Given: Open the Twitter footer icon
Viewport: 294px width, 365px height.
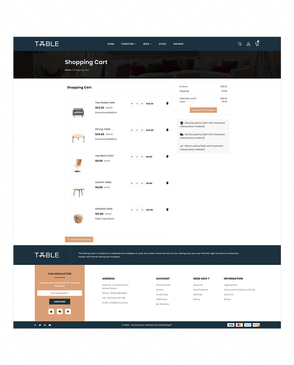Looking at the screenshot, I should 40,325.
